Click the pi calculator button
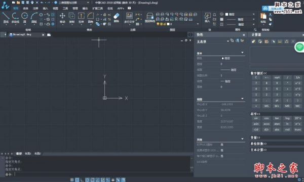The image size is (304, 182). point(277,100)
